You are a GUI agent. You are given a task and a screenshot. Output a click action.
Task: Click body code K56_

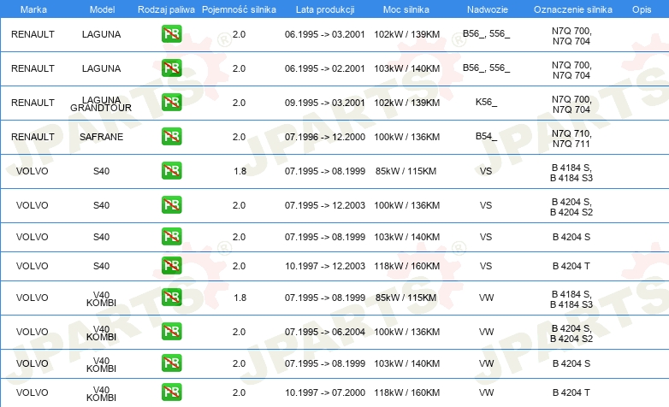point(486,102)
